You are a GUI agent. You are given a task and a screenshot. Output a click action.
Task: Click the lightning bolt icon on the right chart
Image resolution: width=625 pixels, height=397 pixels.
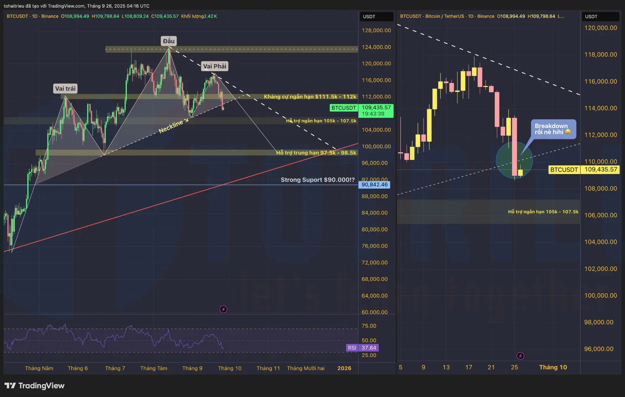click(x=521, y=356)
